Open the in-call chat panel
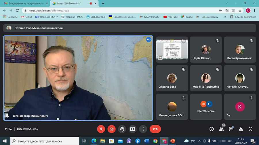This screenshot has width=259, height=145. 231,129
